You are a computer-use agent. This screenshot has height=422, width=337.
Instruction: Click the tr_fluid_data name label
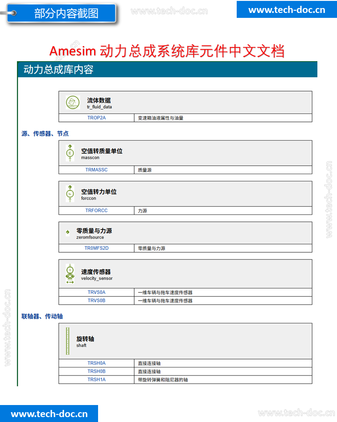coord(99,107)
